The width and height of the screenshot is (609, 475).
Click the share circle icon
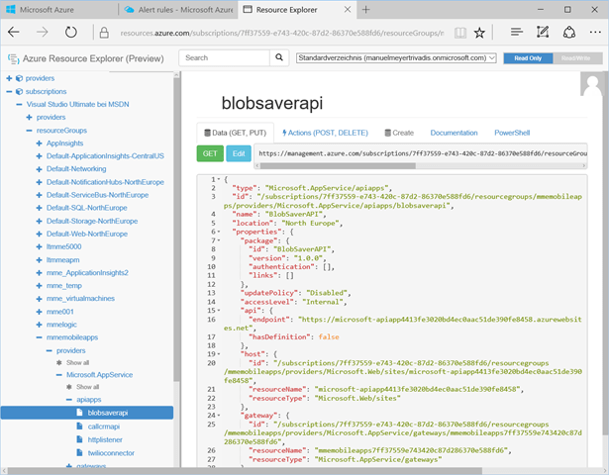569,33
